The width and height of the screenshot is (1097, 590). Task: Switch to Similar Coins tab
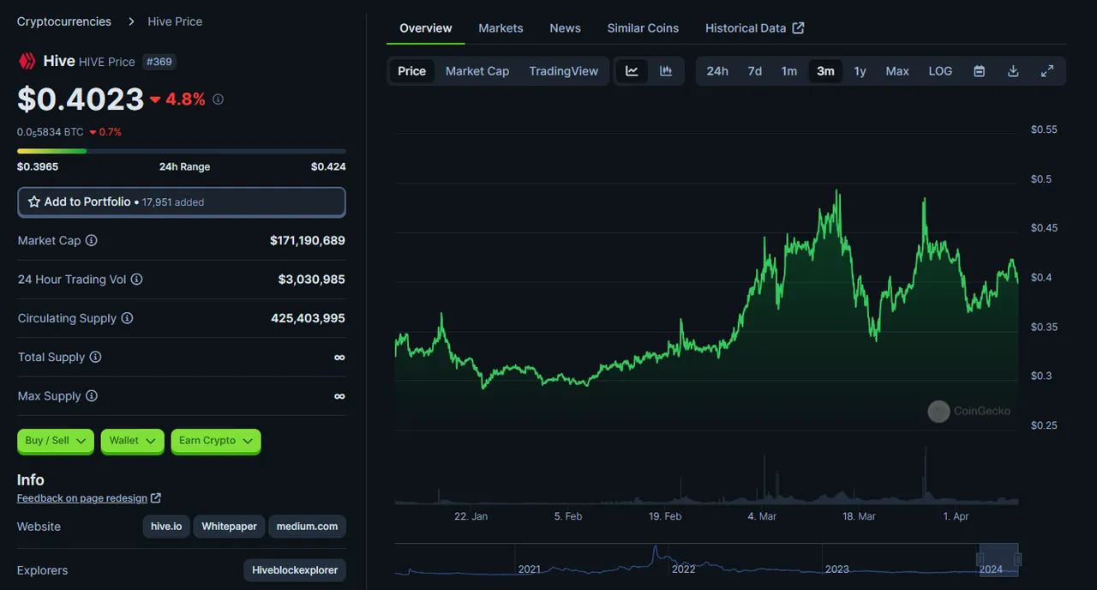643,28
